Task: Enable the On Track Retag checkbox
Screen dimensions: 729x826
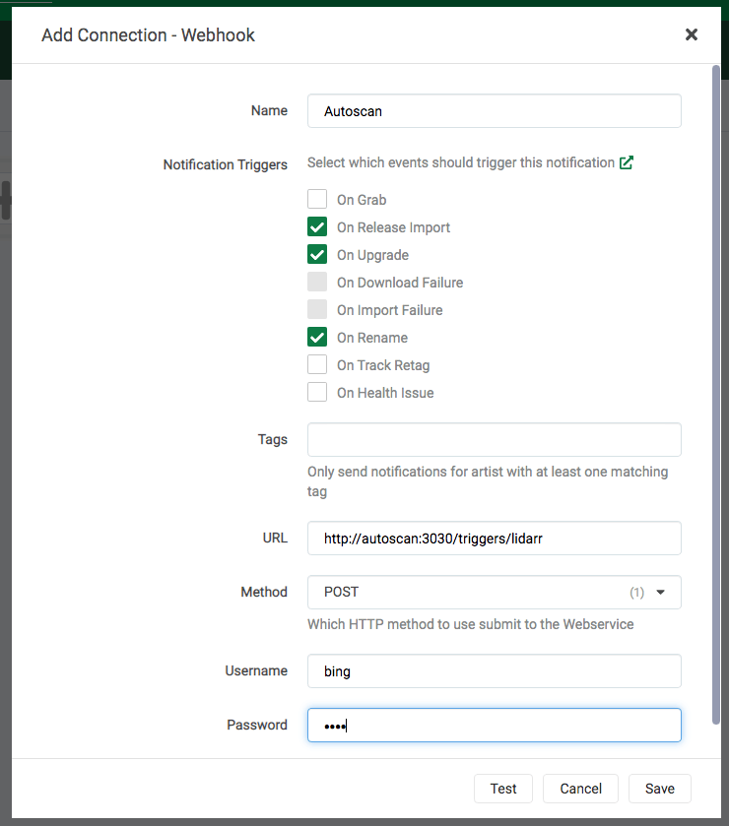Action: tap(317, 365)
